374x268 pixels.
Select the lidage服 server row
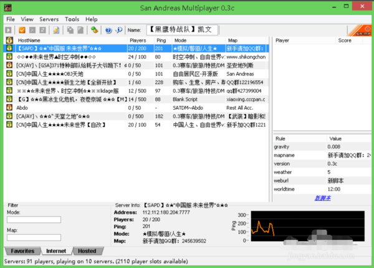tap(136, 91)
